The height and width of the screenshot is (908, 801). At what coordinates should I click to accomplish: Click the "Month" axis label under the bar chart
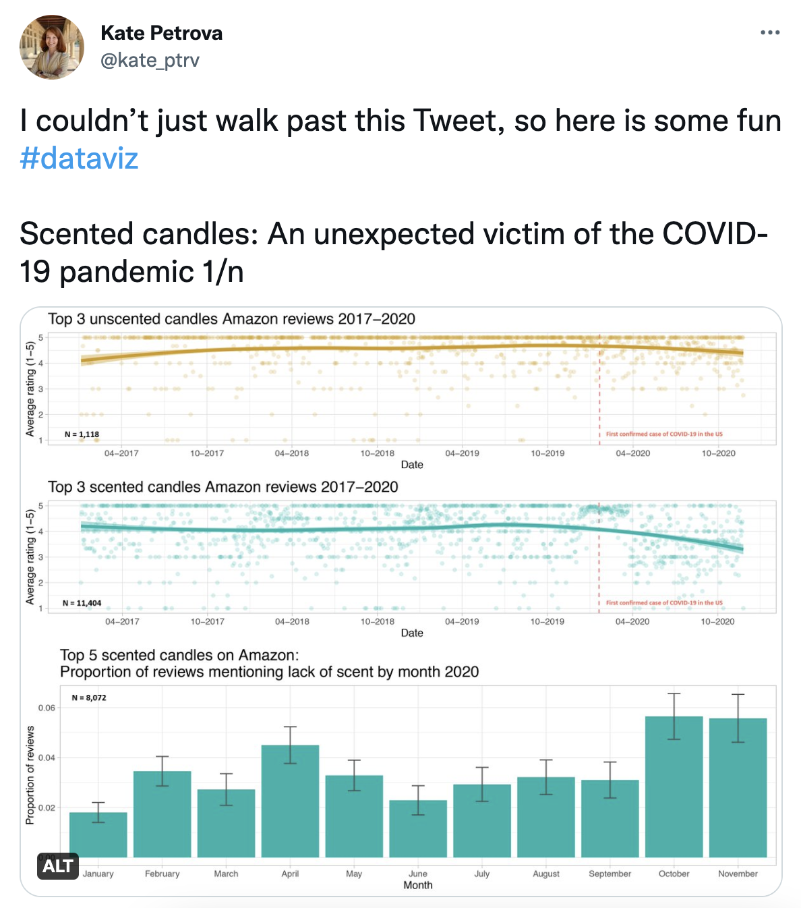[x=418, y=885]
